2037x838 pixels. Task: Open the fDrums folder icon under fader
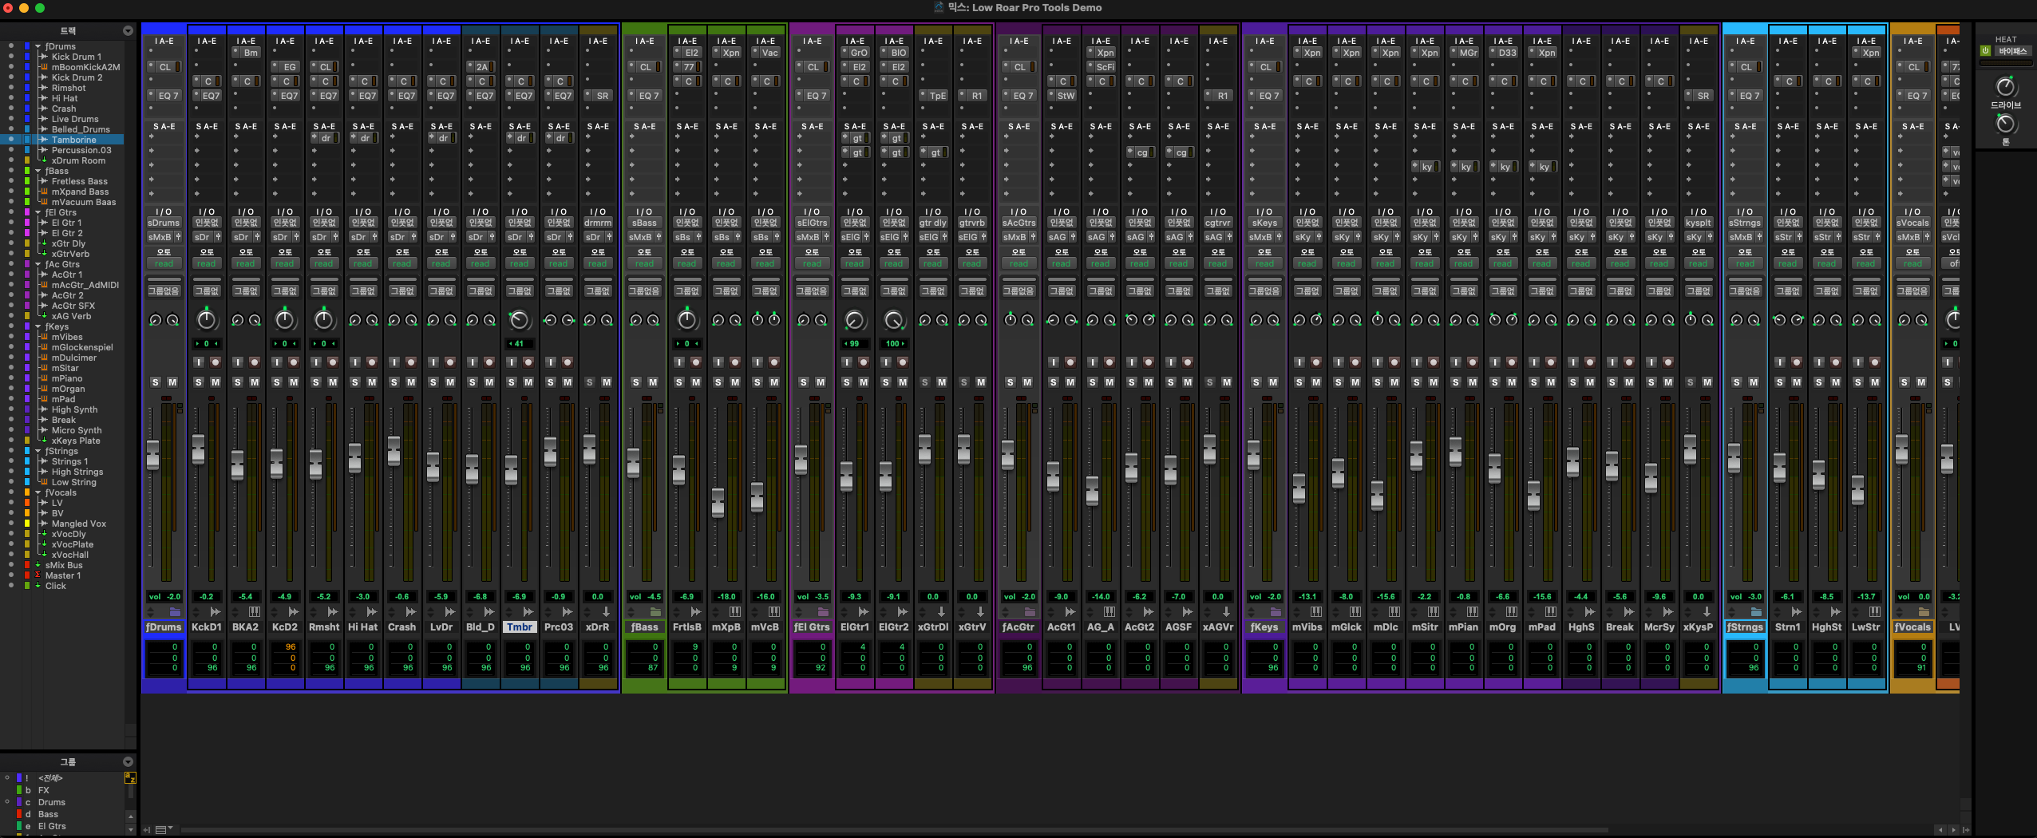(x=175, y=612)
